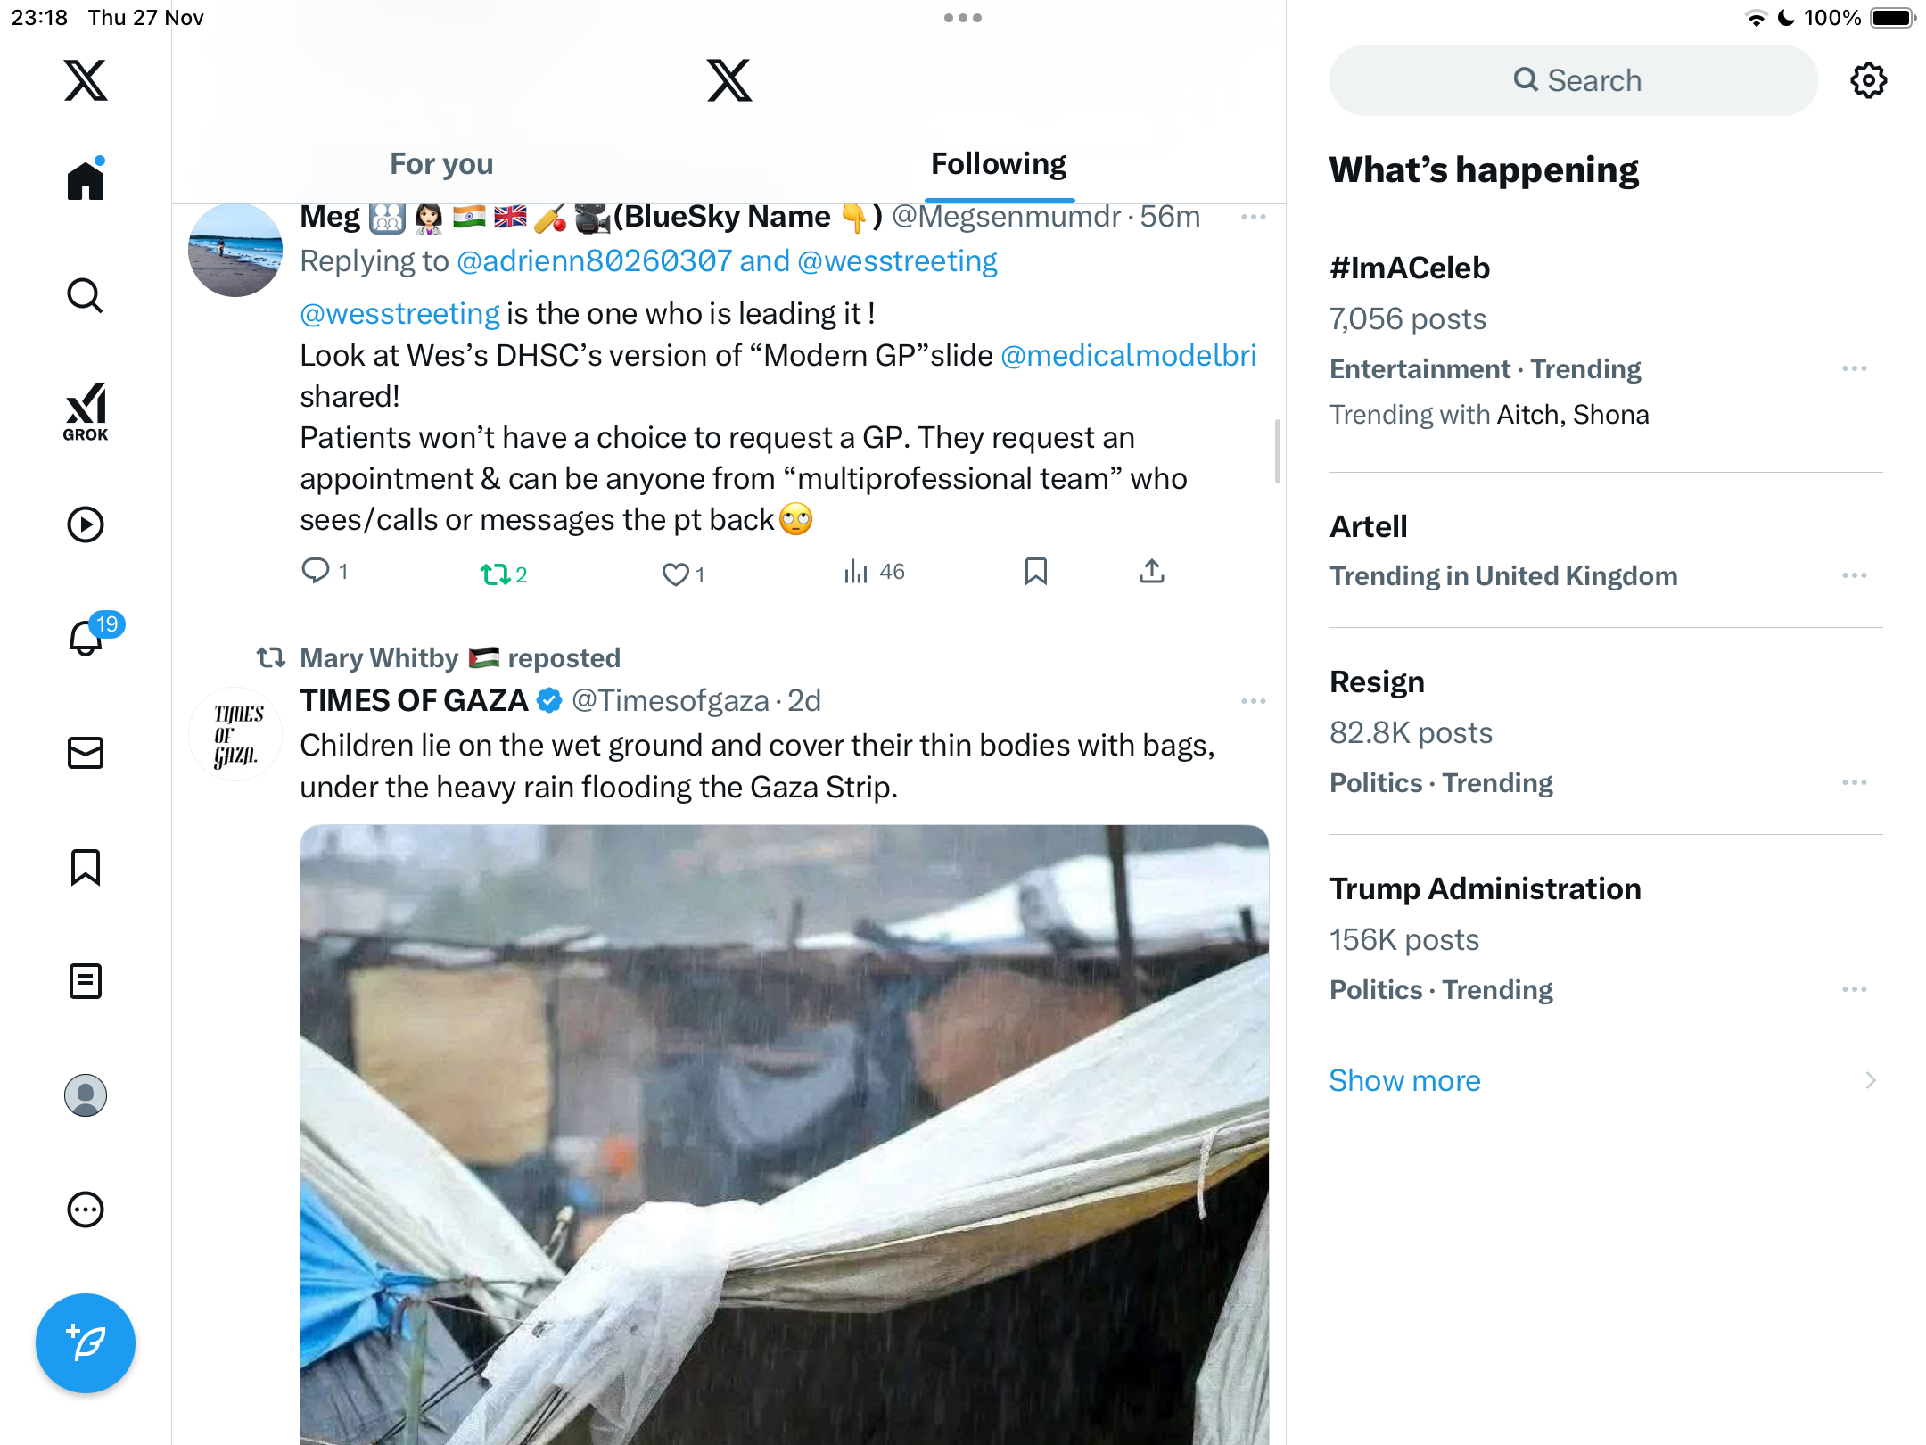
Task: Open the sidebar Bookmarks icon
Action: click(x=86, y=867)
